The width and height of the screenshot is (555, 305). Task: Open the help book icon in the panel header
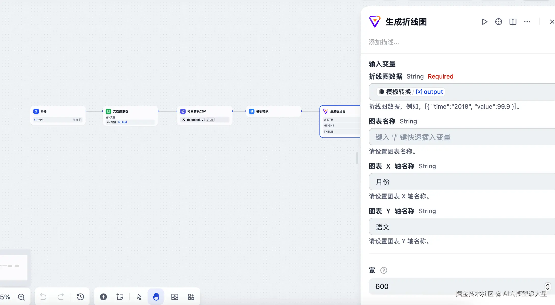[x=513, y=22]
